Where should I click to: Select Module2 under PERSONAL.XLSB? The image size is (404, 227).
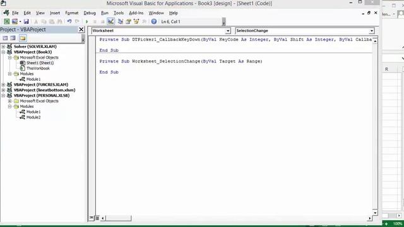point(33,117)
